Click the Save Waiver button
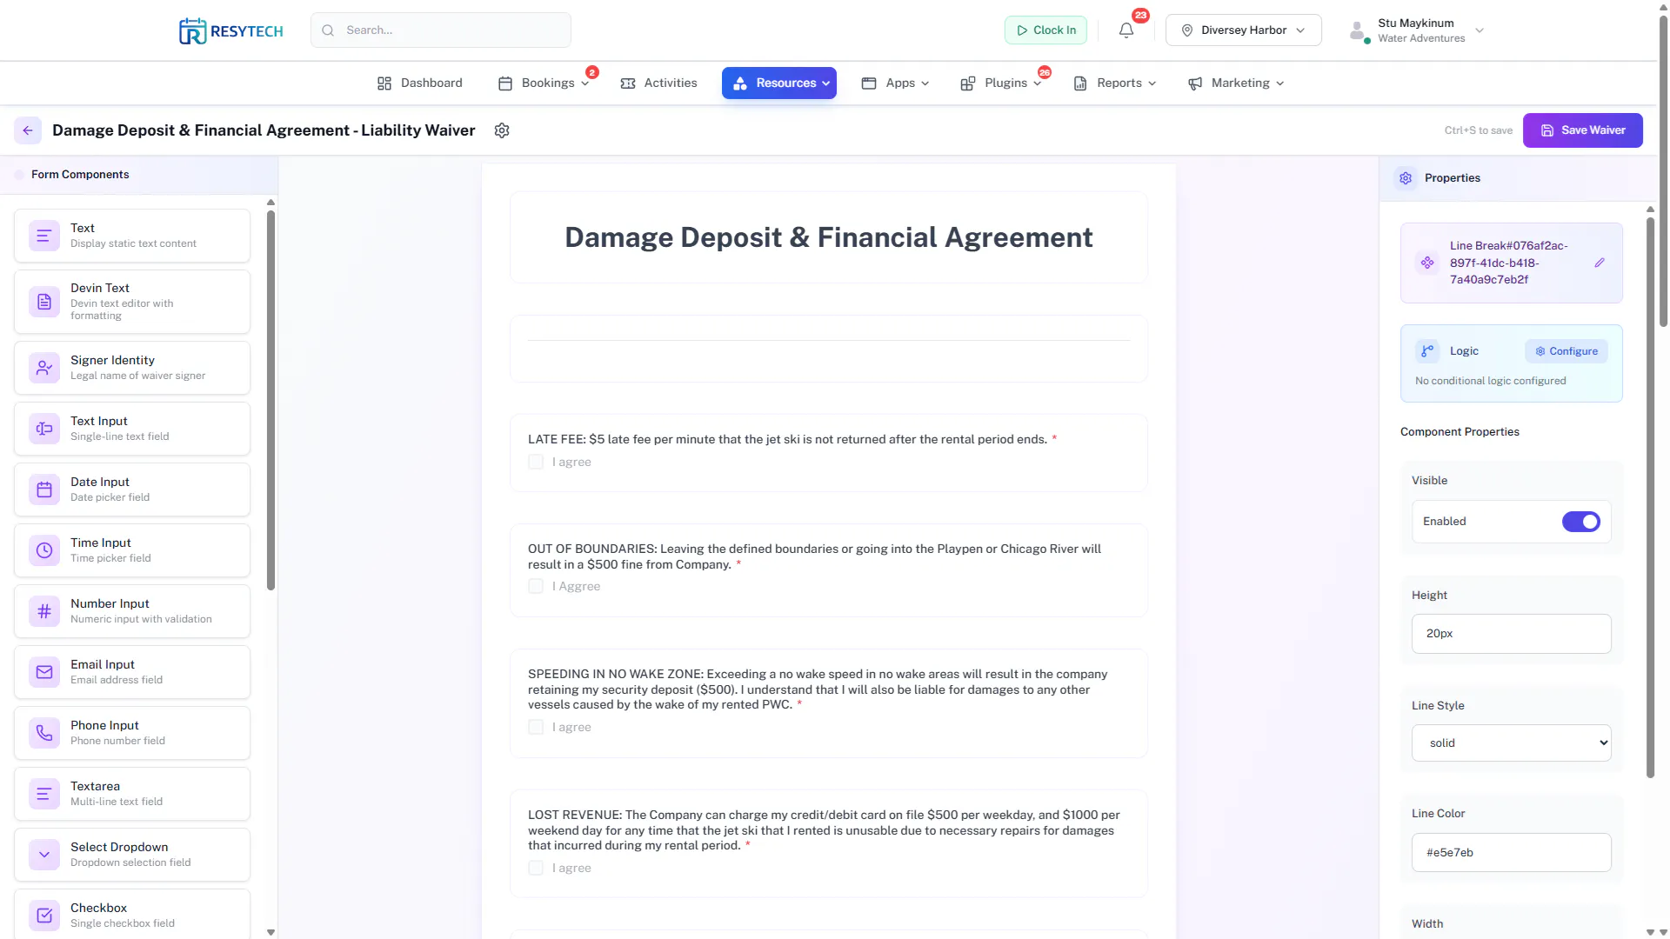 coord(1583,130)
